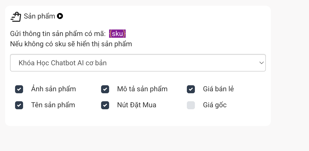Click the 'Sản phẩm' heading text
The height and width of the screenshot is (151, 309).
click(39, 16)
